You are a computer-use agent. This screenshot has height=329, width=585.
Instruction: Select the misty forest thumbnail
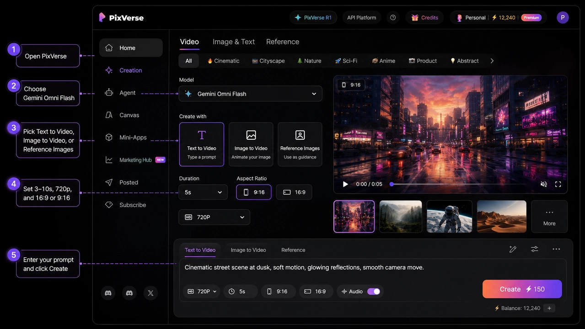(401, 217)
